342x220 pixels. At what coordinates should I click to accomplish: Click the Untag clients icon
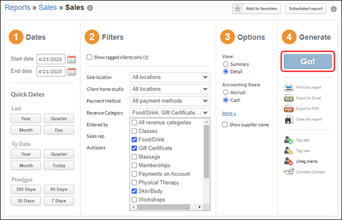(x=288, y=162)
